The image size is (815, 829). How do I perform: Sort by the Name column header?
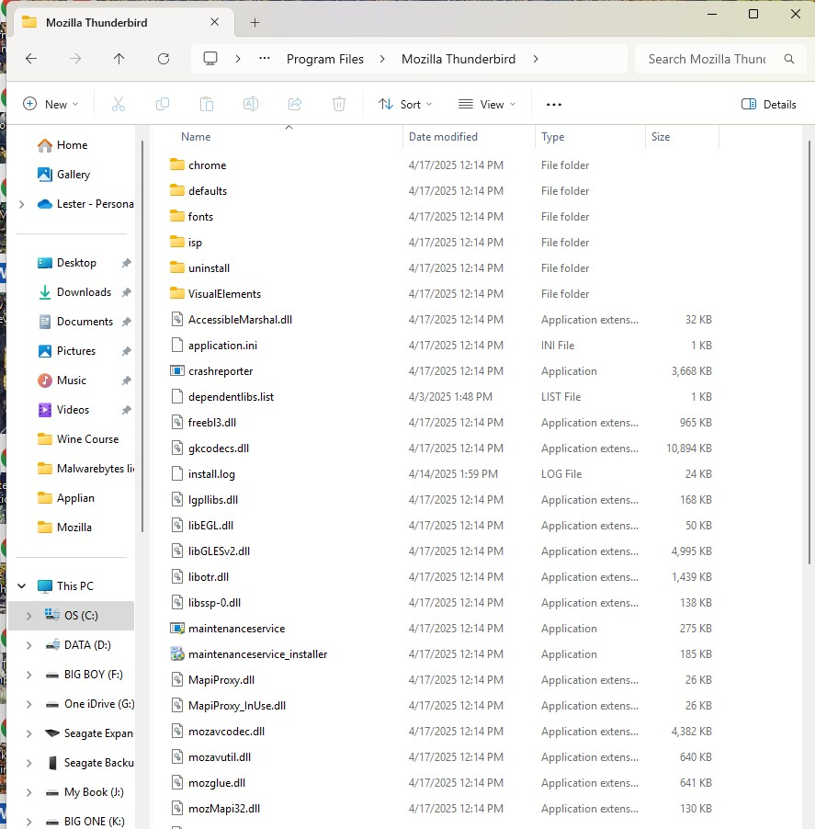point(196,137)
